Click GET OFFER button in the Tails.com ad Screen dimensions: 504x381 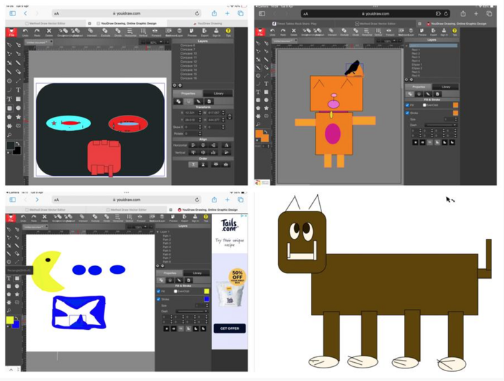pyautogui.click(x=230, y=328)
